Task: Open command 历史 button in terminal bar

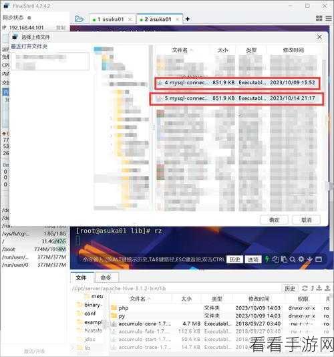Action: pyautogui.click(x=234, y=259)
